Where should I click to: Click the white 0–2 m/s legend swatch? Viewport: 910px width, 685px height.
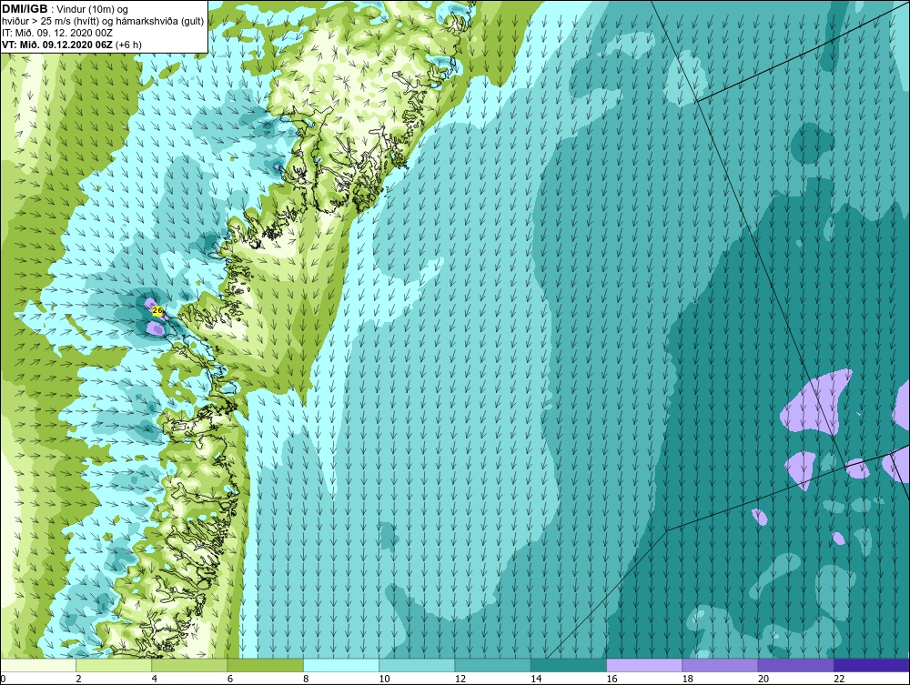(37, 665)
